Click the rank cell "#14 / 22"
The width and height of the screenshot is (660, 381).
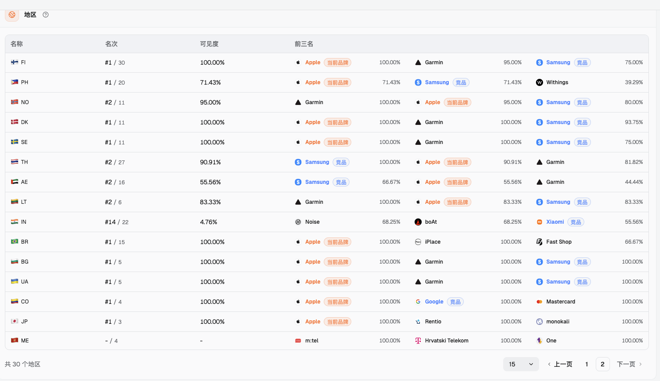117,222
